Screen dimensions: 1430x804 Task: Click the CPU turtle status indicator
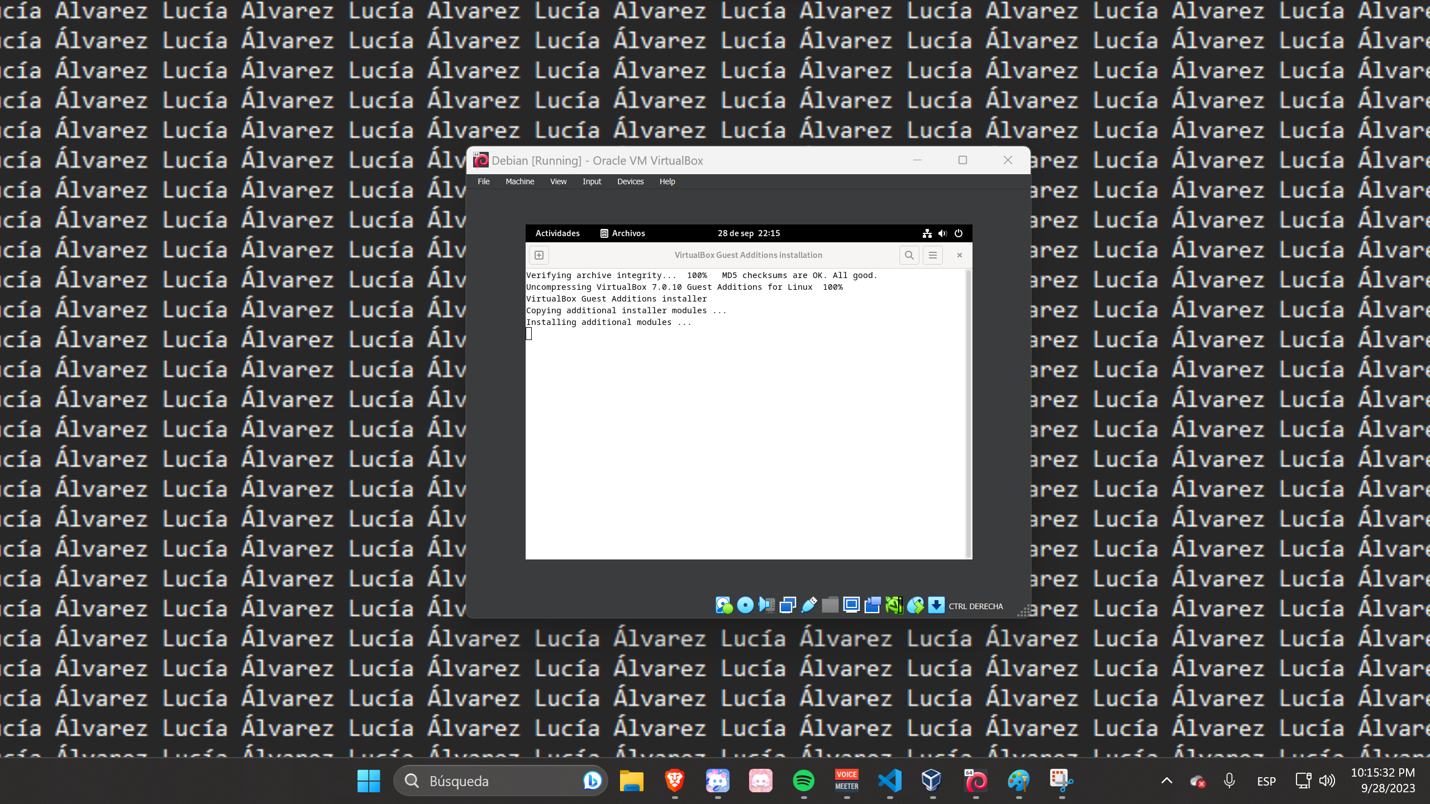pyautogui.click(x=894, y=605)
